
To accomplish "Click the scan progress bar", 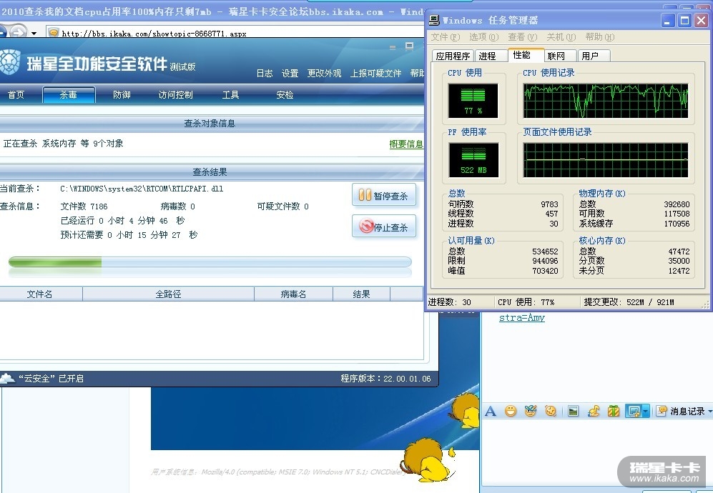I will point(210,262).
